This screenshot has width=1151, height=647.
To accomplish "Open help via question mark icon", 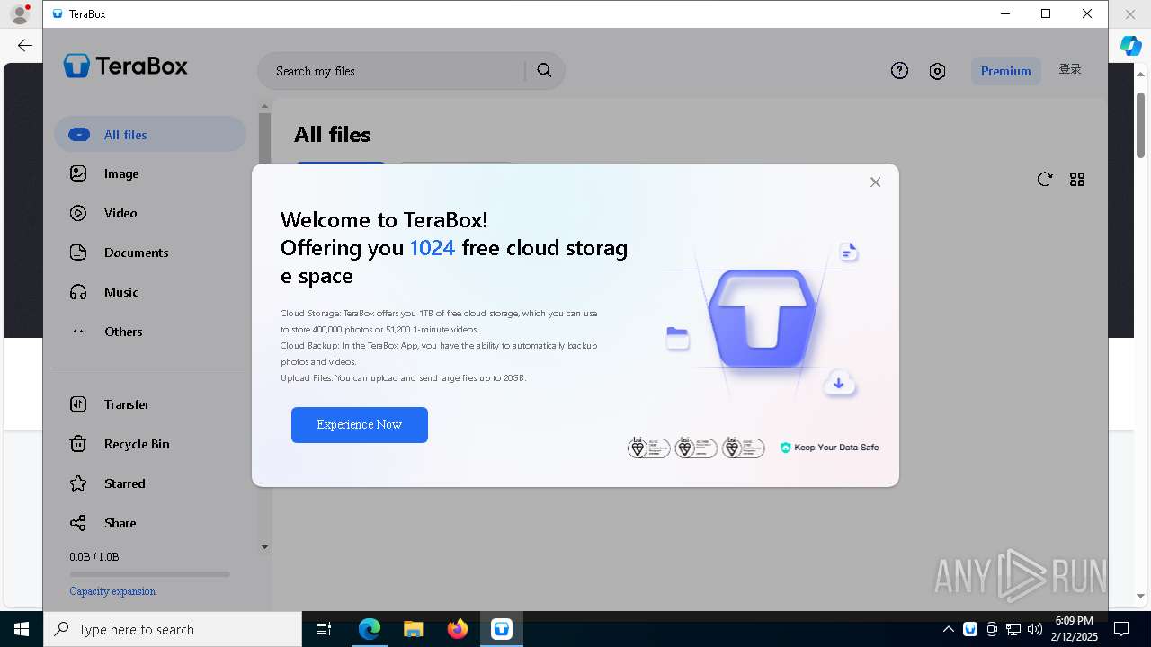I will (x=899, y=71).
